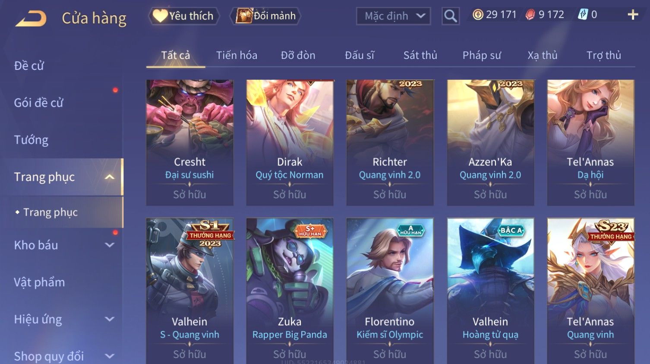Open Yêu thích heart favorites
The height and width of the screenshot is (364, 650).
[x=184, y=16]
